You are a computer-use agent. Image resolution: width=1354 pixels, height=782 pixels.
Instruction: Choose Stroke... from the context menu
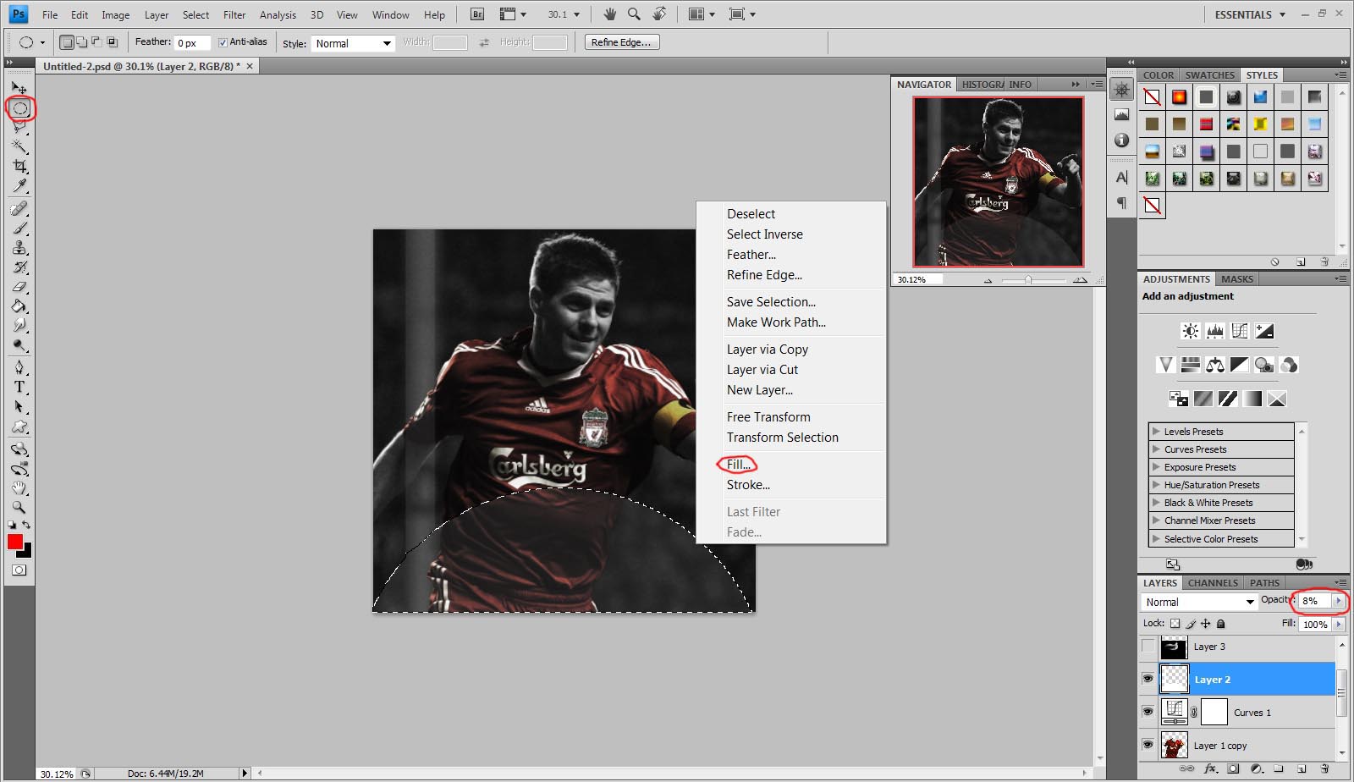tap(748, 485)
